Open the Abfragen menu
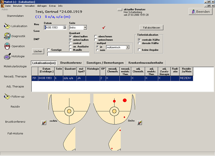 [42, 6]
